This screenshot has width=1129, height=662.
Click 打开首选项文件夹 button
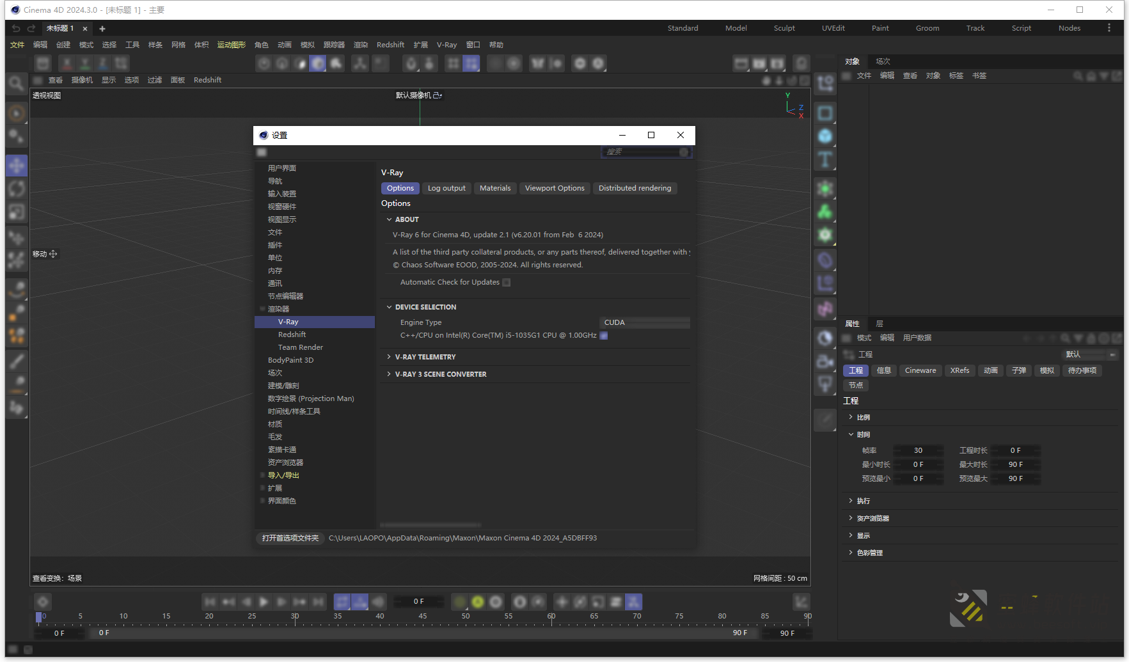pos(290,538)
